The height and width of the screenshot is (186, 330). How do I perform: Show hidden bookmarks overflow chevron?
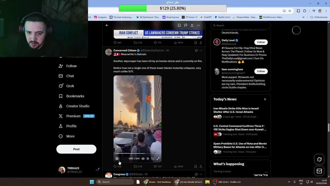pyautogui.click(x=303, y=17)
